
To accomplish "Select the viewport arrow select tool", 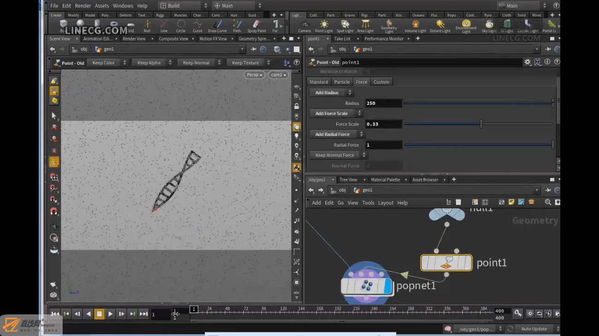I will [x=54, y=116].
